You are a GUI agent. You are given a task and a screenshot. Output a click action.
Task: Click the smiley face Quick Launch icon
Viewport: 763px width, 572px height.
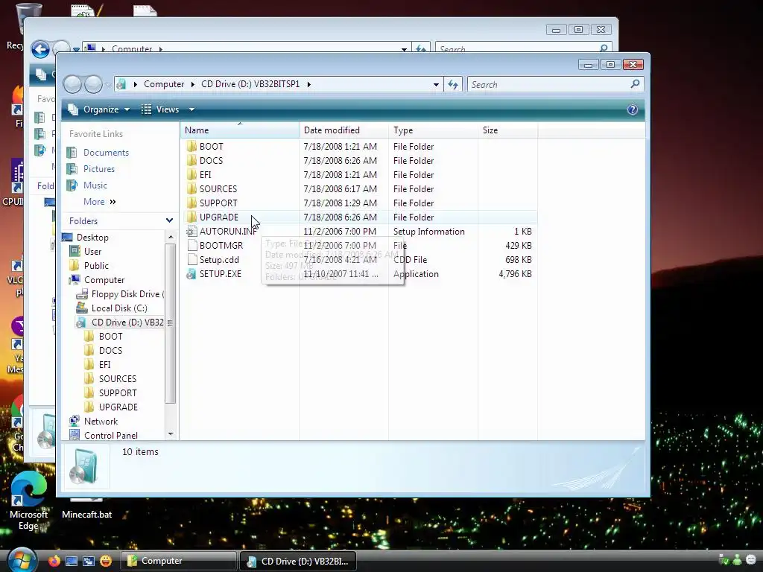point(106,561)
